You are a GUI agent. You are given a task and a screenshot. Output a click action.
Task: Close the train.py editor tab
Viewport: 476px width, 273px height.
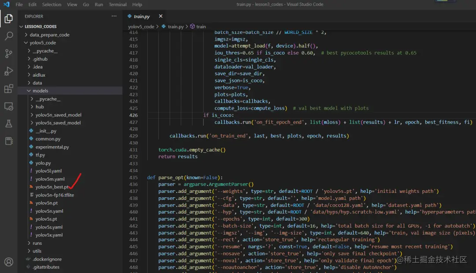[x=160, y=16]
